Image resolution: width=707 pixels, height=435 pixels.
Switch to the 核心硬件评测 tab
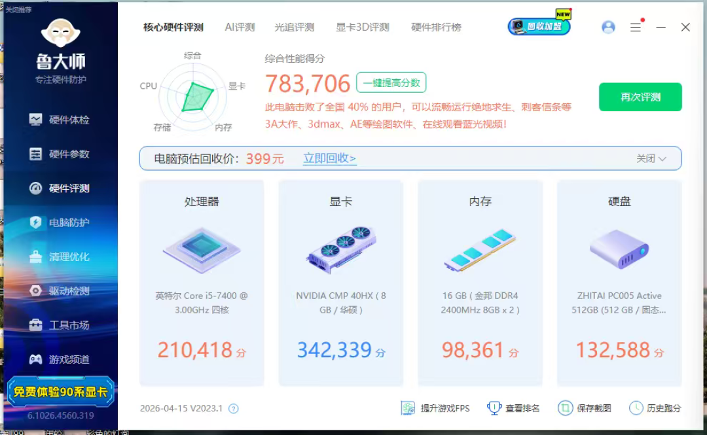click(173, 27)
